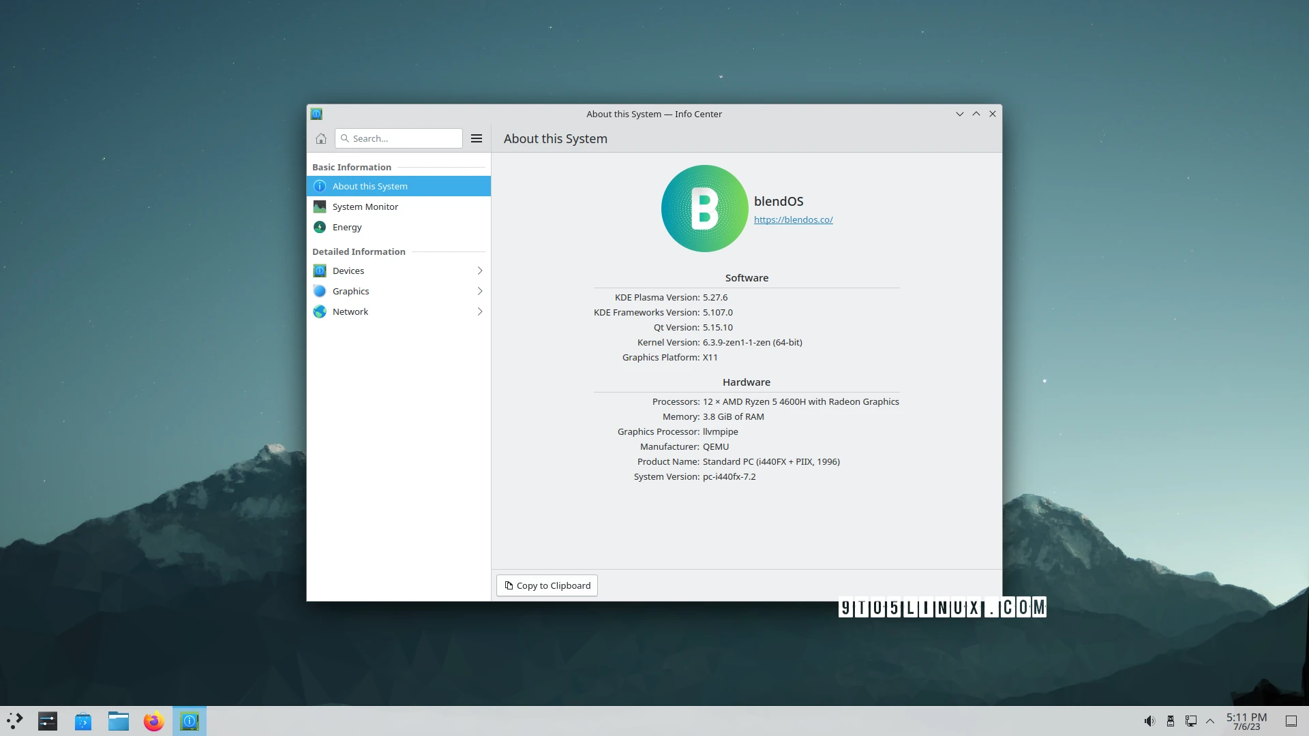The image size is (1309, 736).
Task: Open Discover software center from the taskbar
Action: tap(83, 721)
